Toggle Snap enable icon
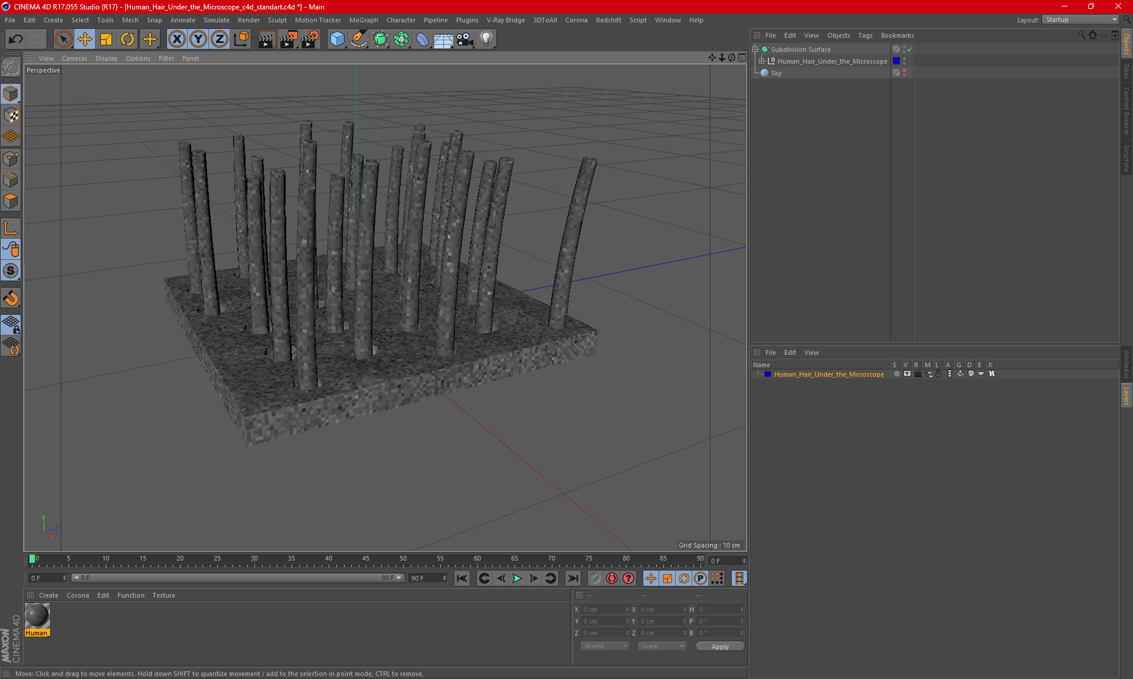 click(11, 271)
